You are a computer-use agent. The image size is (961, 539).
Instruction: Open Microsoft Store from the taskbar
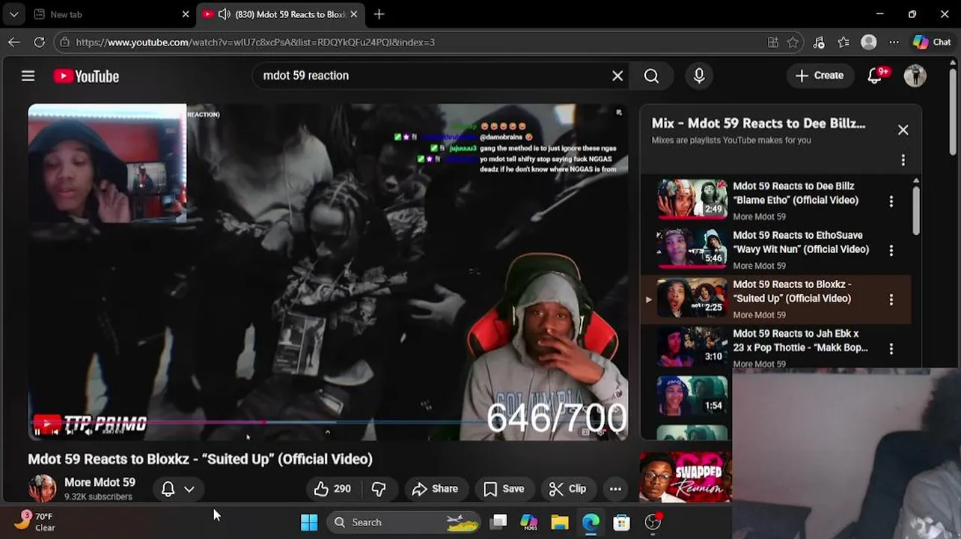(x=621, y=523)
